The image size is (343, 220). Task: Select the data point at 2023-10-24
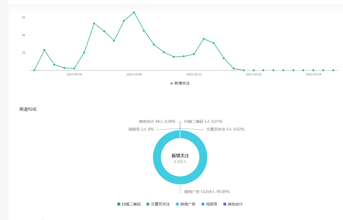(x=313, y=70)
